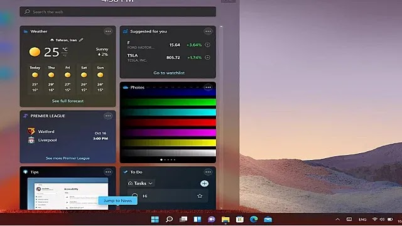Image resolution: width=402 pixels, height=226 pixels.
Task: Expand the Tasks list dropdown
Action: [x=141, y=183]
